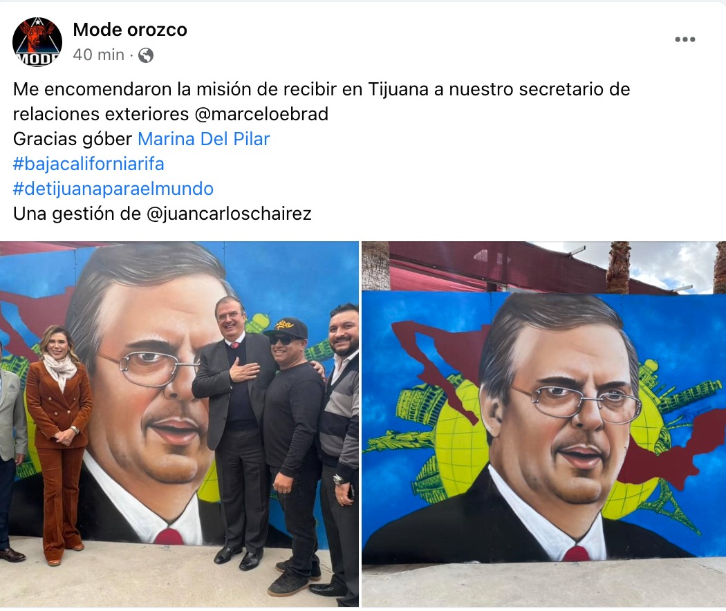Open Mode orozco's profile avatar
The width and height of the screenshot is (726, 611).
click(x=37, y=42)
